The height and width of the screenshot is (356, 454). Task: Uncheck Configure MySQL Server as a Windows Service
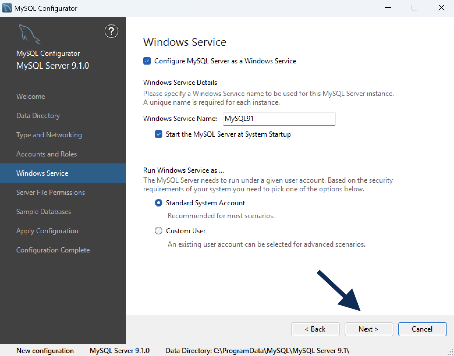coord(147,61)
